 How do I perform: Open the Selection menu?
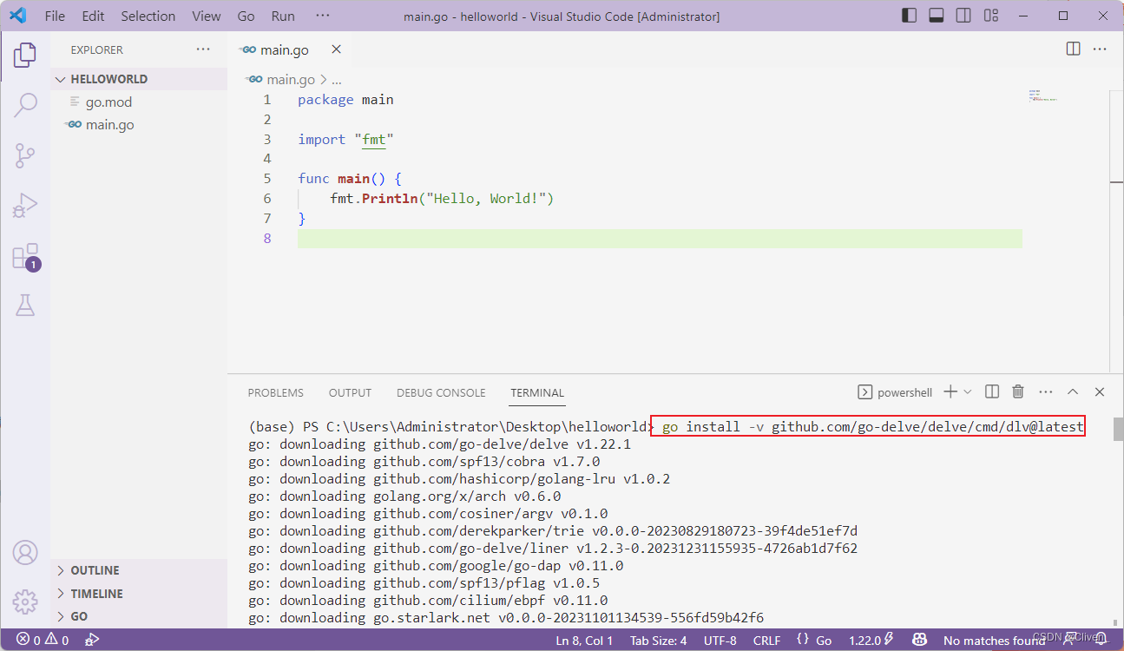coord(148,16)
